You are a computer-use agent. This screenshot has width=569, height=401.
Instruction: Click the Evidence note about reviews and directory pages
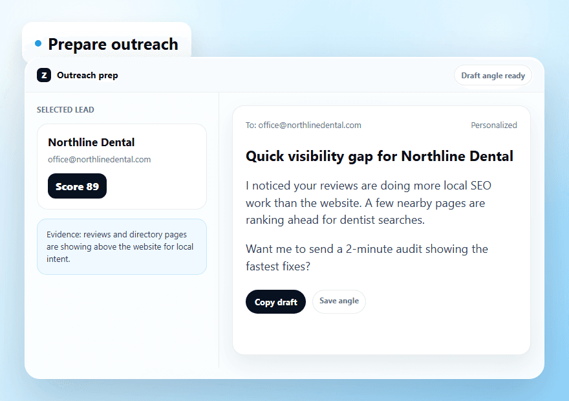coord(122,247)
